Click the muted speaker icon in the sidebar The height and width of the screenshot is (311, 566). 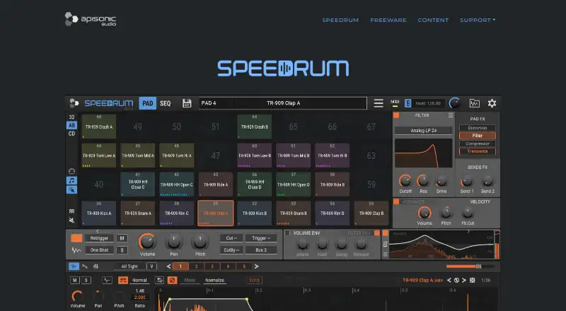point(71,220)
